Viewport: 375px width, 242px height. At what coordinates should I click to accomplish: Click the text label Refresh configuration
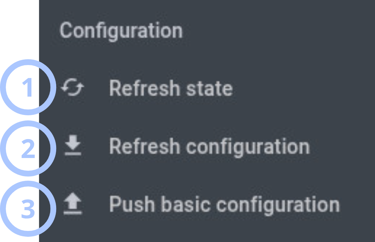point(210,147)
